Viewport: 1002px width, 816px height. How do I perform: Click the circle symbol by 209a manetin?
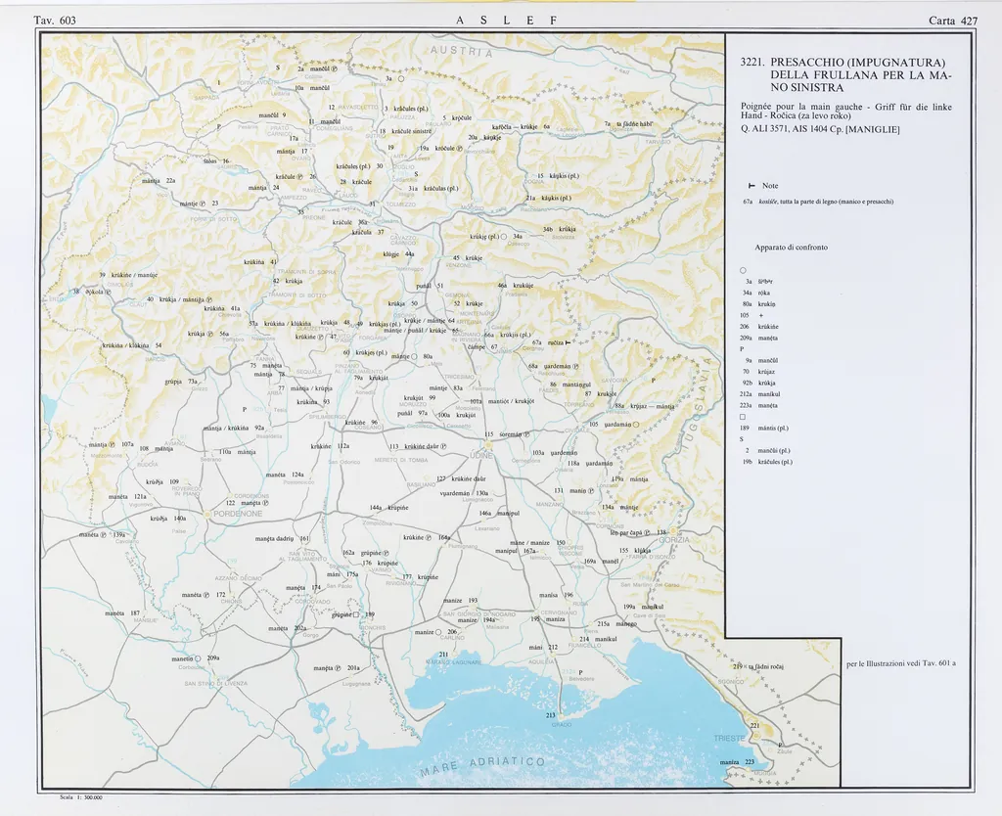(x=198, y=659)
